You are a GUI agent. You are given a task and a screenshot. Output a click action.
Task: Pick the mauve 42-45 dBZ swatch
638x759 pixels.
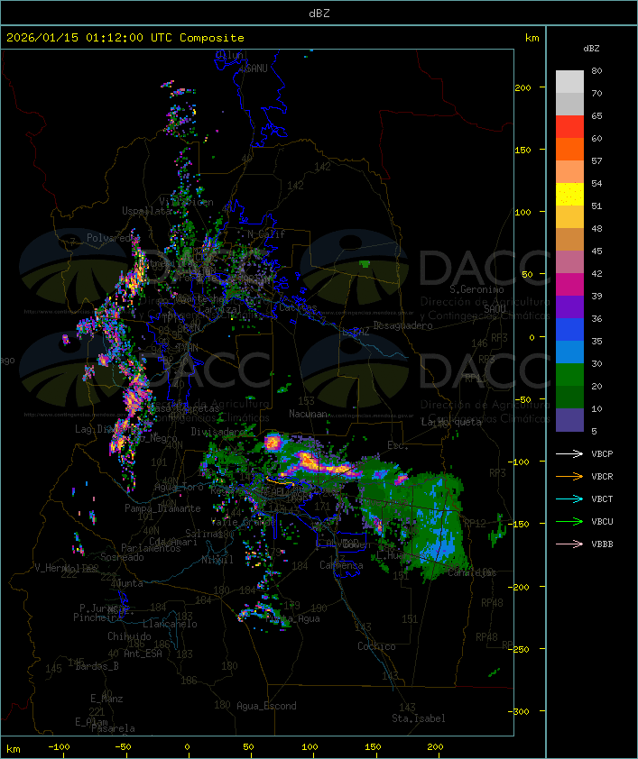[569, 262]
